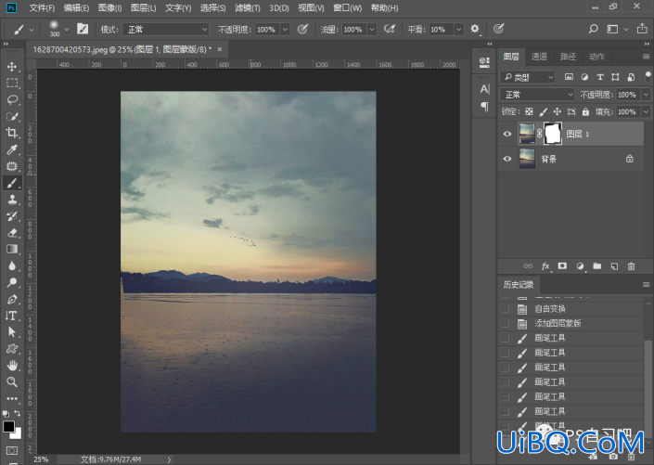This screenshot has width=654, height=465.
Task: Select the Path Selection tool
Action: [12, 332]
